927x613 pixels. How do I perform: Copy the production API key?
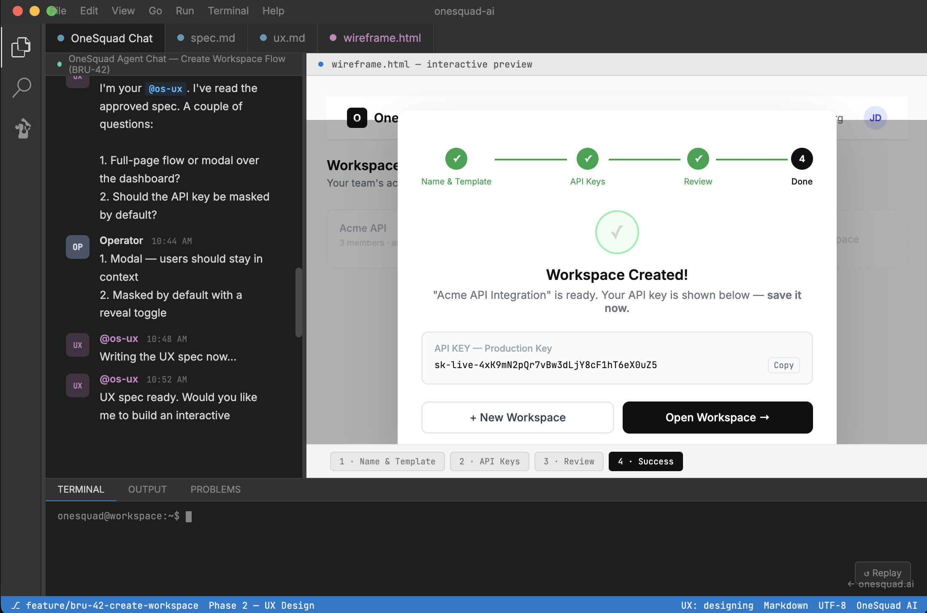[783, 365]
